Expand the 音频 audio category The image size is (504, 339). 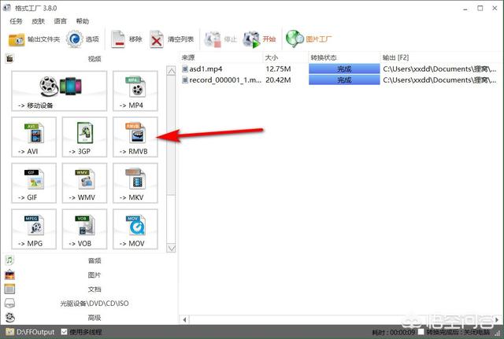click(x=94, y=260)
